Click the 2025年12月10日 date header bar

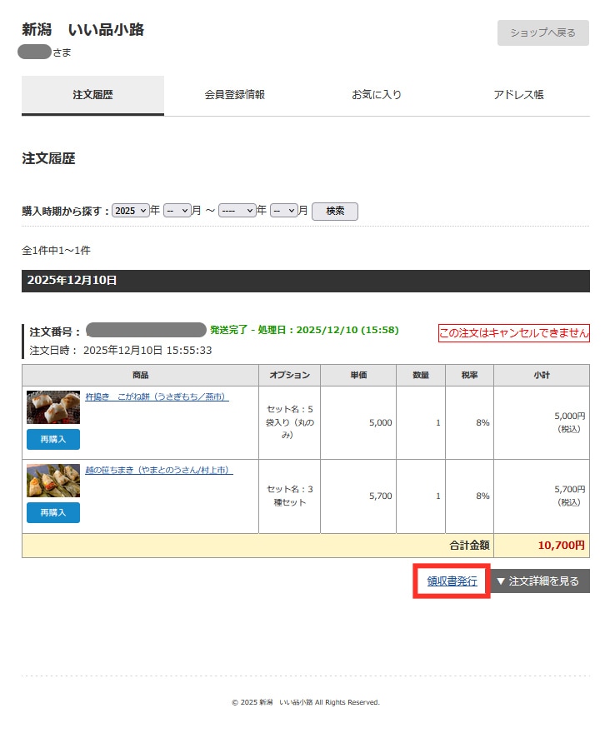[305, 281]
